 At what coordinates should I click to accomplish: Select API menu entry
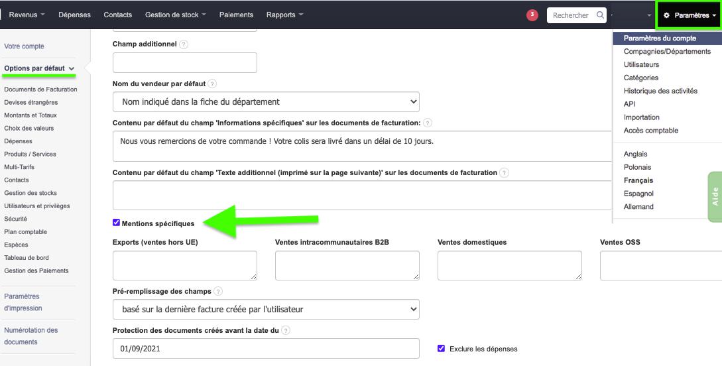(629, 104)
